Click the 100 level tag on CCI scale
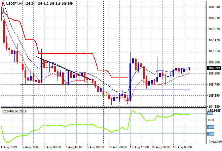The width and height of the screenshot is (222, 151). click(x=210, y=113)
